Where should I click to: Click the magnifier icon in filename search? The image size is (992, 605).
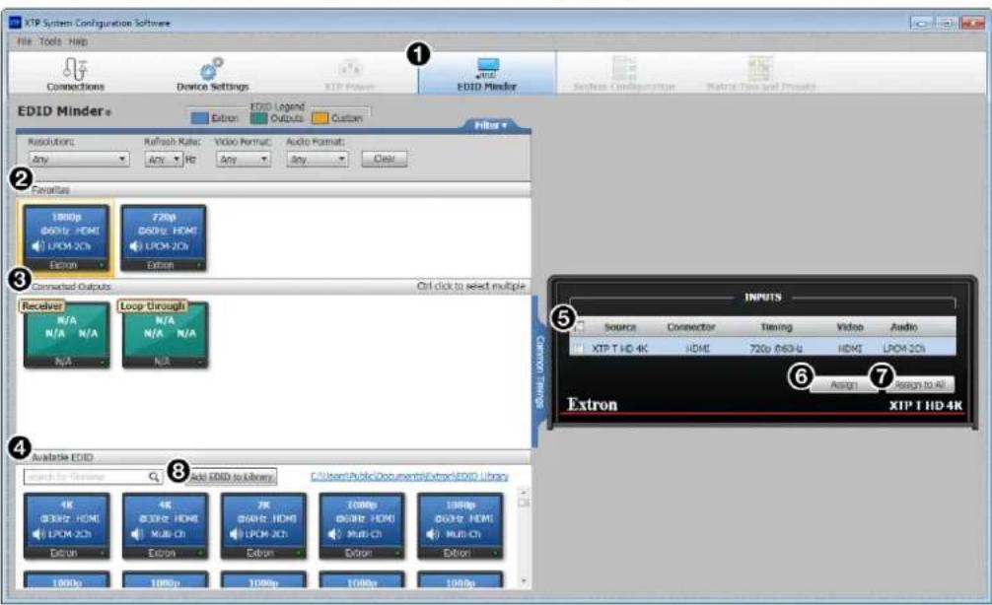[x=154, y=477]
